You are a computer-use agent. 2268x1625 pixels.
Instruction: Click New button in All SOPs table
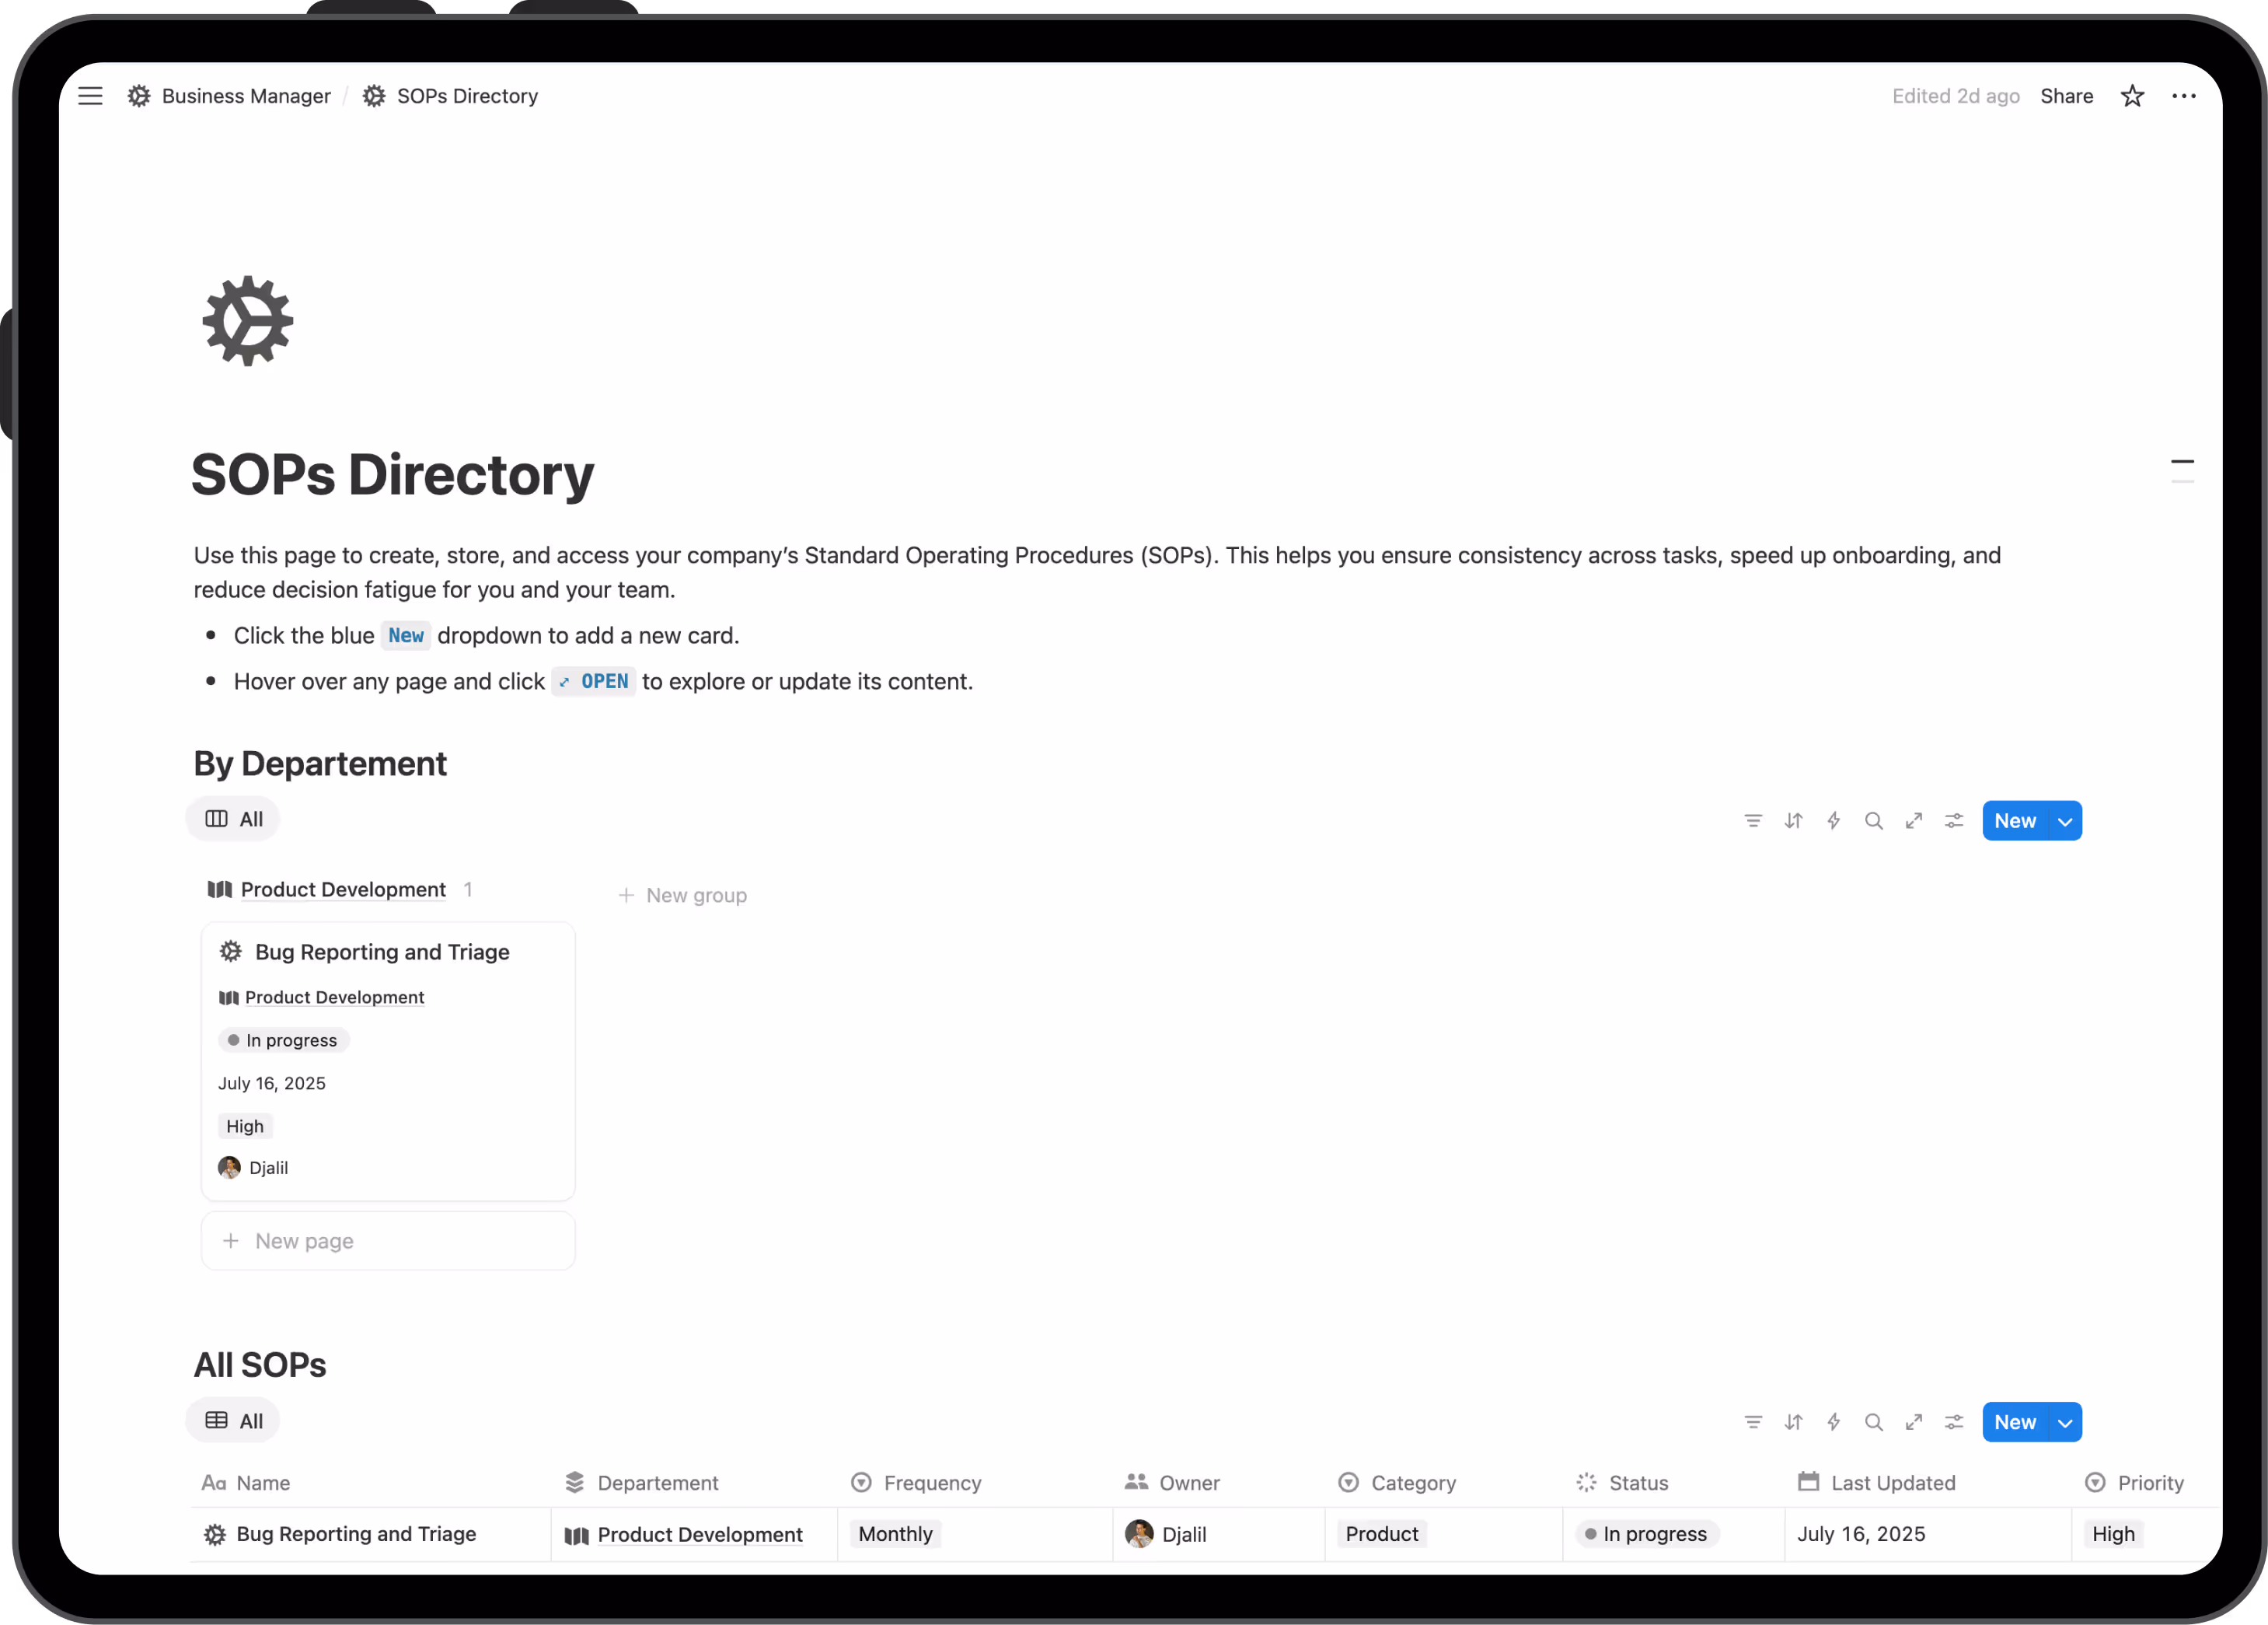[2014, 1422]
